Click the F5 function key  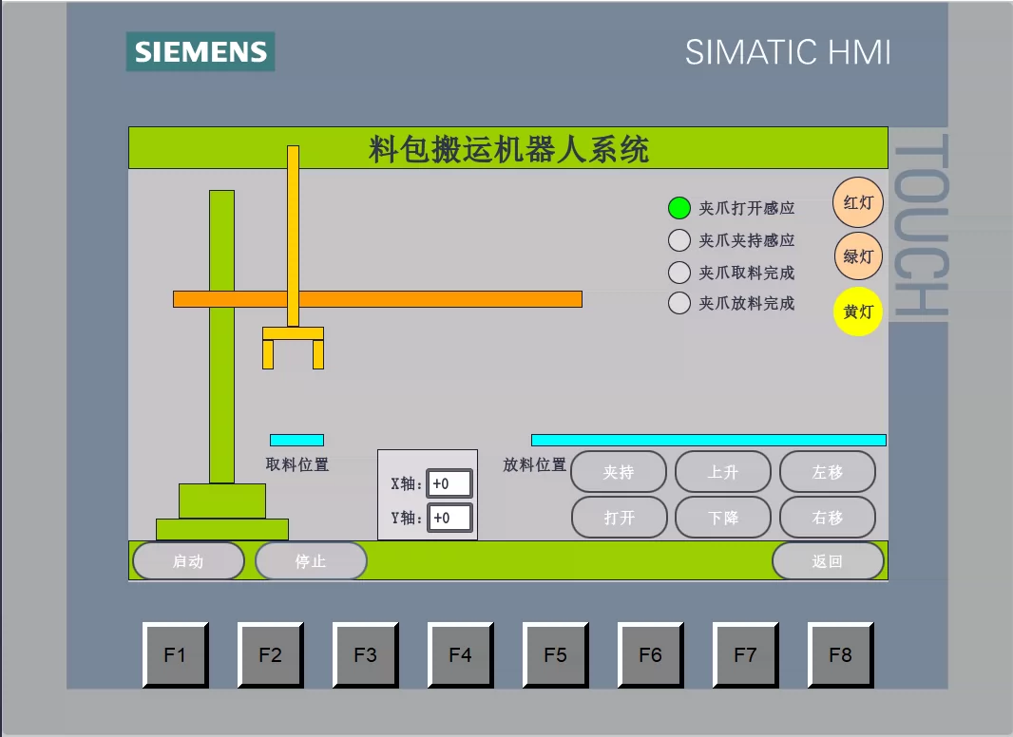pos(555,655)
